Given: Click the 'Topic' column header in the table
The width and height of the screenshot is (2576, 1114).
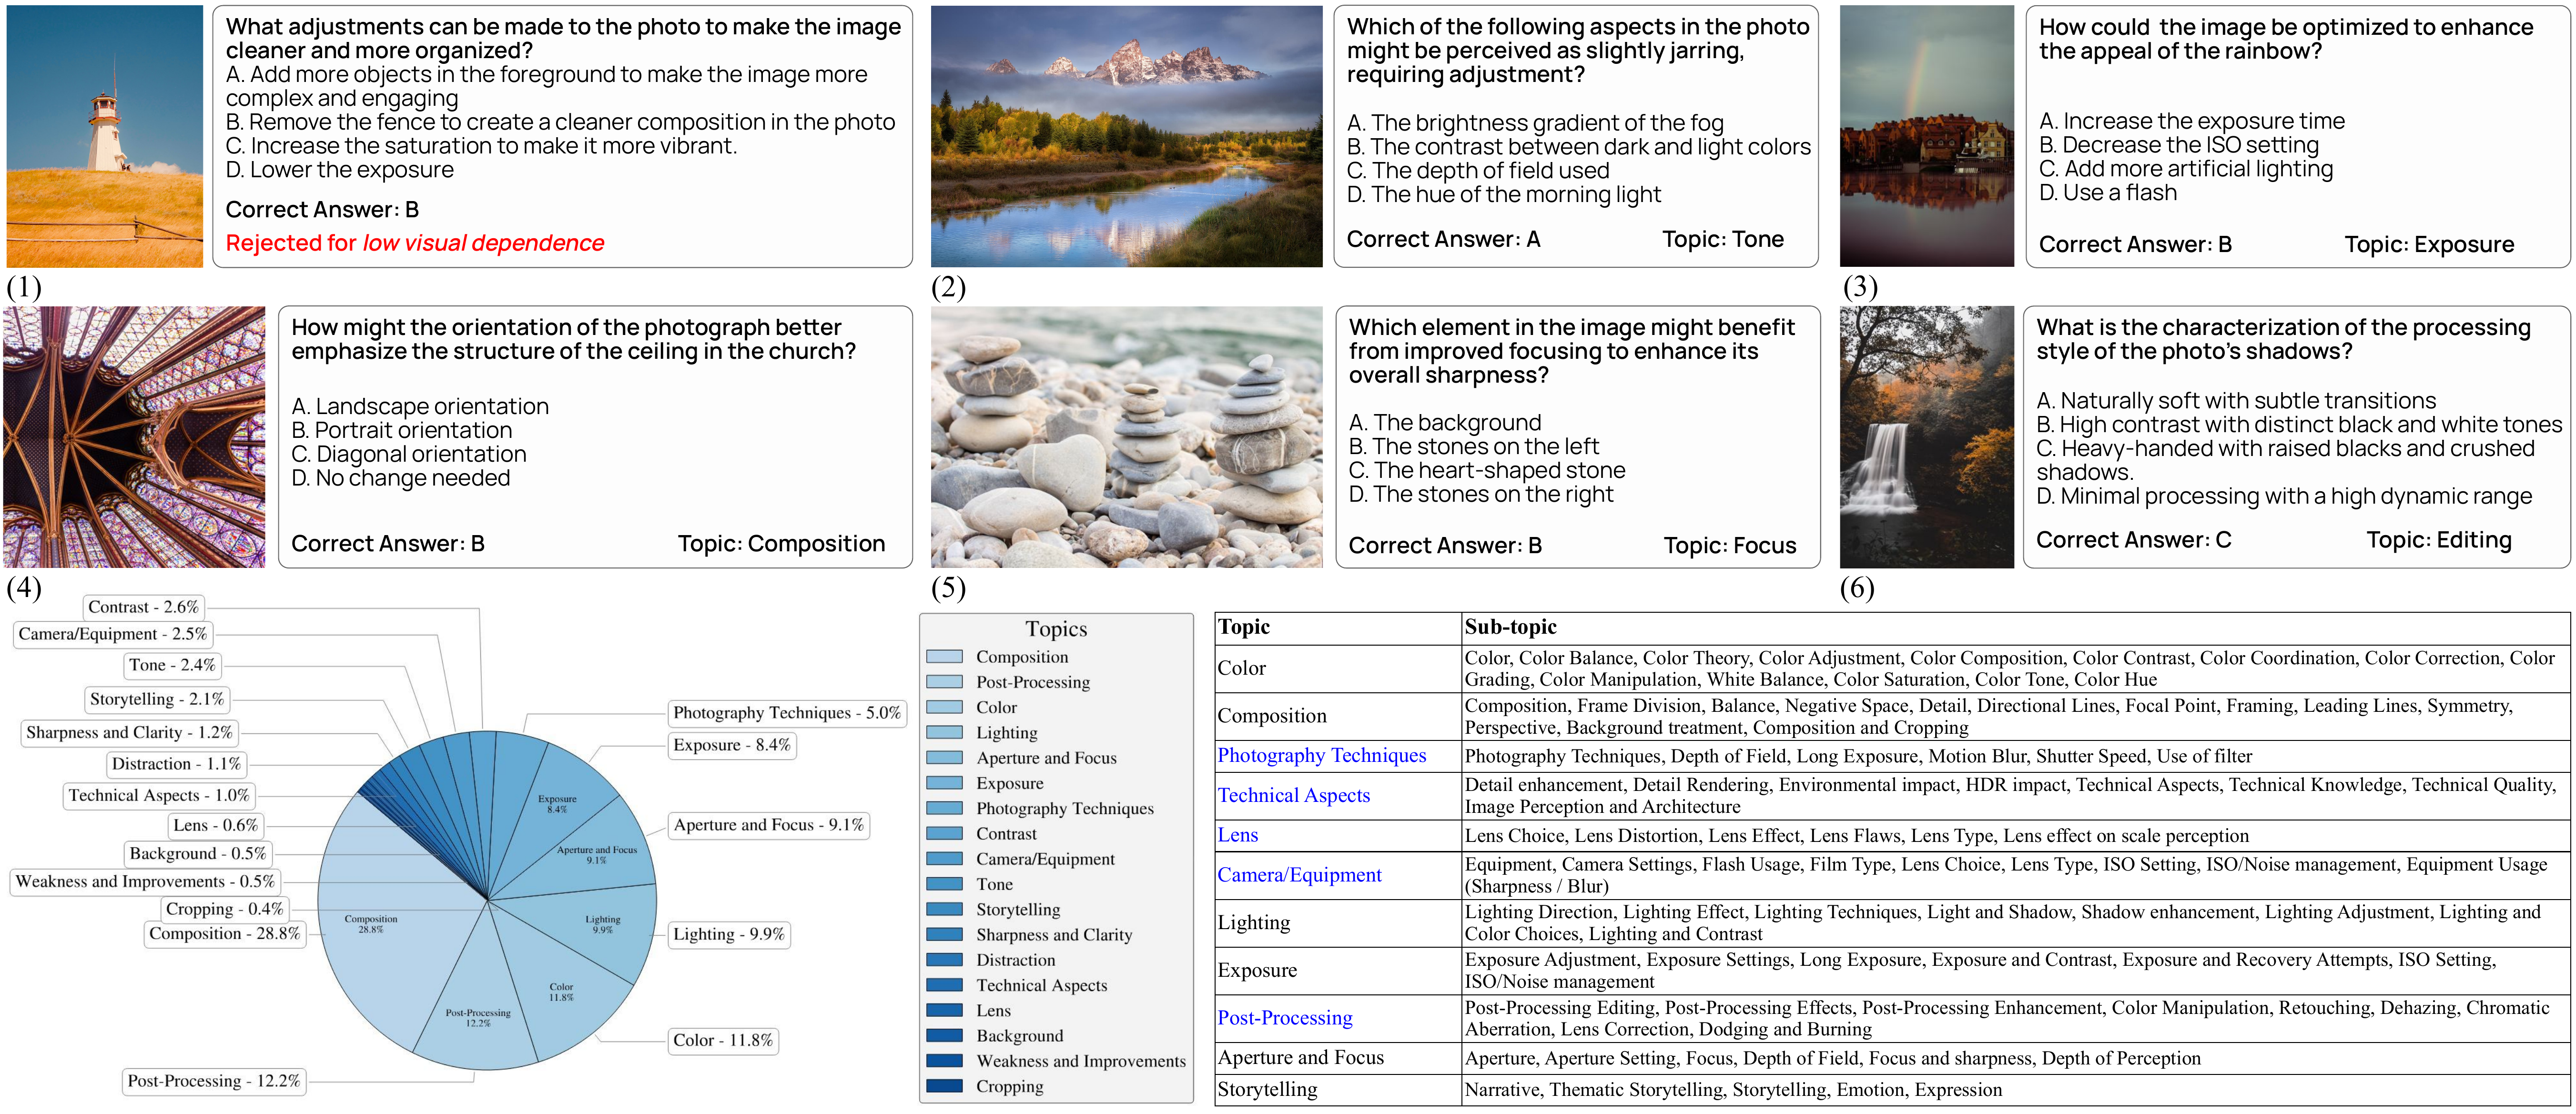Looking at the screenshot, I should 1243,627.
